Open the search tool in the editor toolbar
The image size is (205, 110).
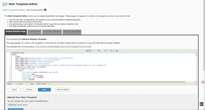pos(87,51)
